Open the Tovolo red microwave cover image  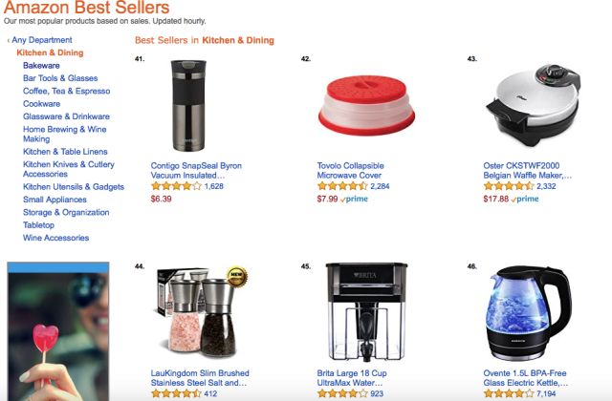pyautogui.click(x=366, y=105)
